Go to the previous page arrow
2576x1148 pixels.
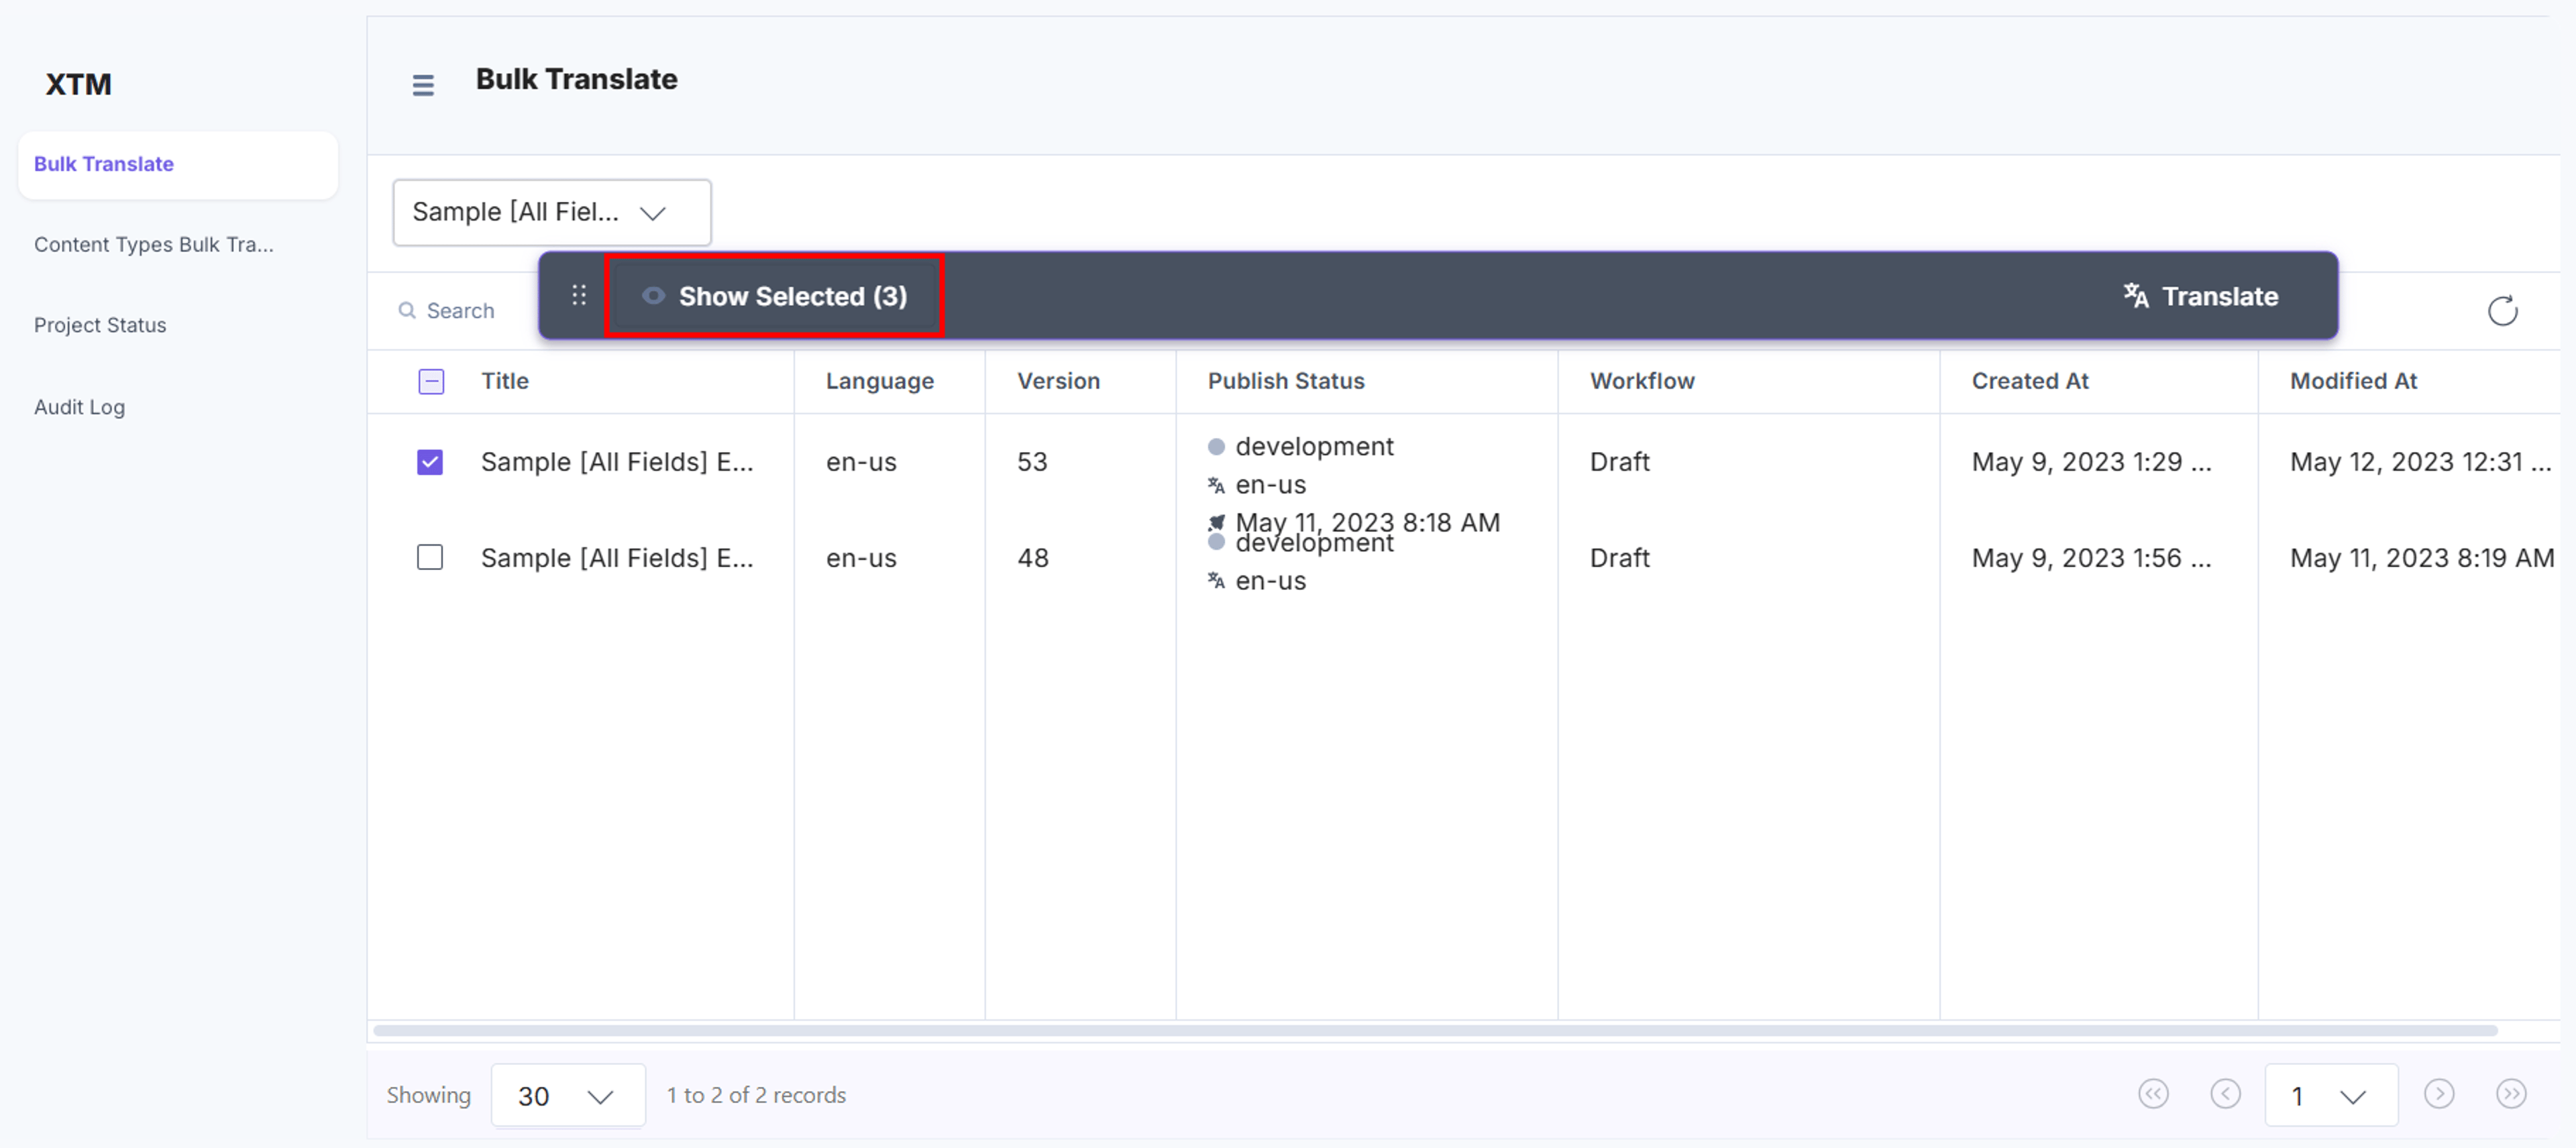[2225, 1094]
